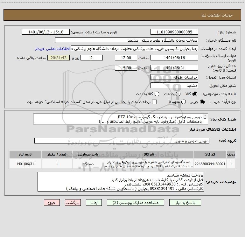Click the remaining days field showing 2
Viewport: 245px width, 237px height.
(92, 58)
